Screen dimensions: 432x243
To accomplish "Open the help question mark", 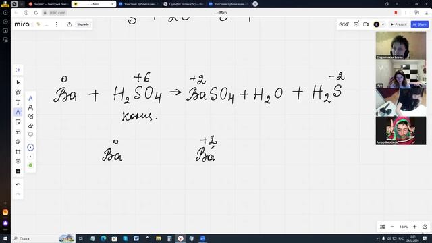I will tap(425, 227).
